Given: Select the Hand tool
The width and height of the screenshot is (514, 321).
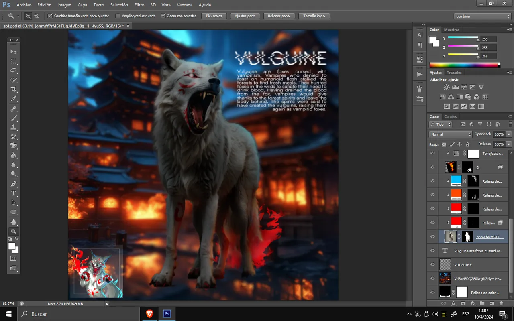Looking at the screenshot, I should (x=14, y=222).
